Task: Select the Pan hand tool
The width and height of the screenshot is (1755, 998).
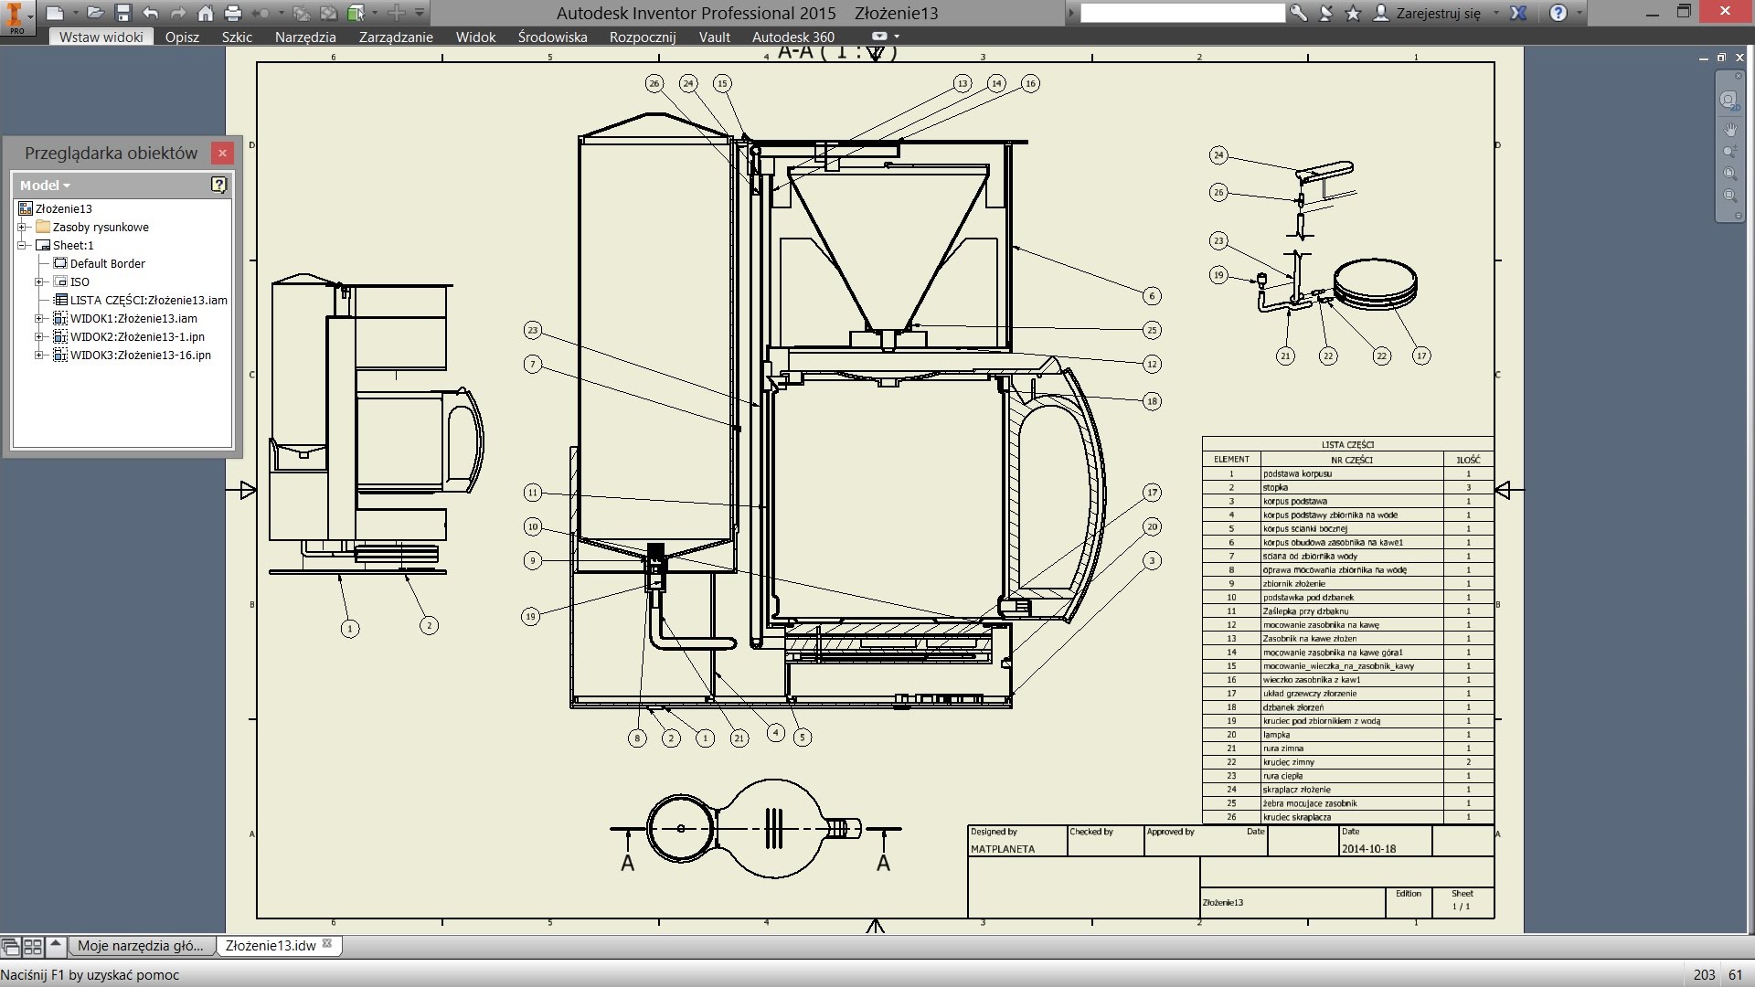Action: 1730,129
